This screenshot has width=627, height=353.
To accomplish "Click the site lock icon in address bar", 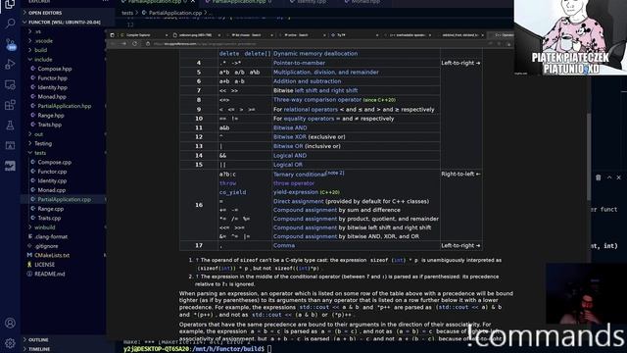I will point(148,43).
